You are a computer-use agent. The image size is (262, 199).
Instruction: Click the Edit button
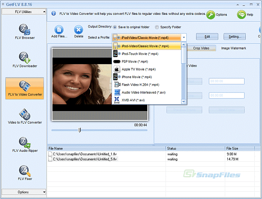pos(207,37)
